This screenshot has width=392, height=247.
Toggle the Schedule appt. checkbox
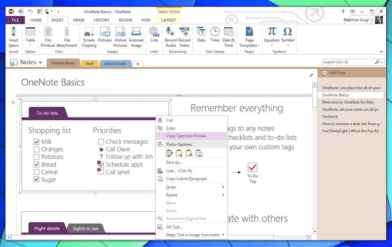tap(101, 165)
